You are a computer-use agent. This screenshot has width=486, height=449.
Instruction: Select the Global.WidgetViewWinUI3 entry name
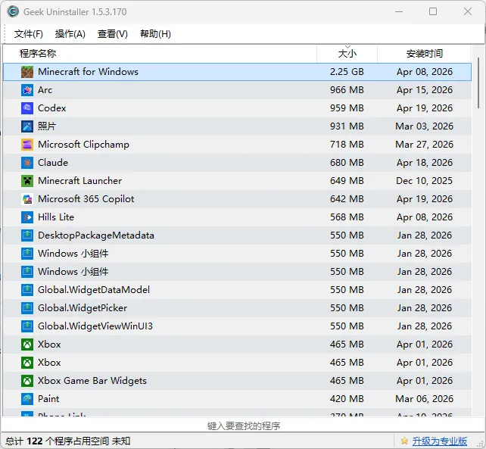tap(95, 326)
